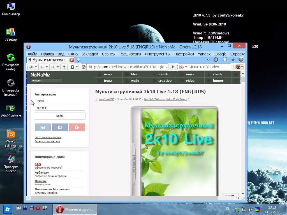Click the Facebook social login icon

(60, 127)
